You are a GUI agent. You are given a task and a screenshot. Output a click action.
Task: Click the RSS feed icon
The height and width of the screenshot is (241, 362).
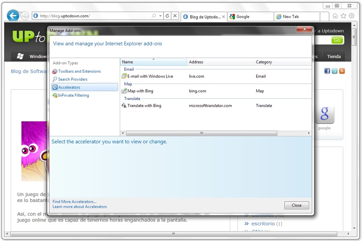342,71
